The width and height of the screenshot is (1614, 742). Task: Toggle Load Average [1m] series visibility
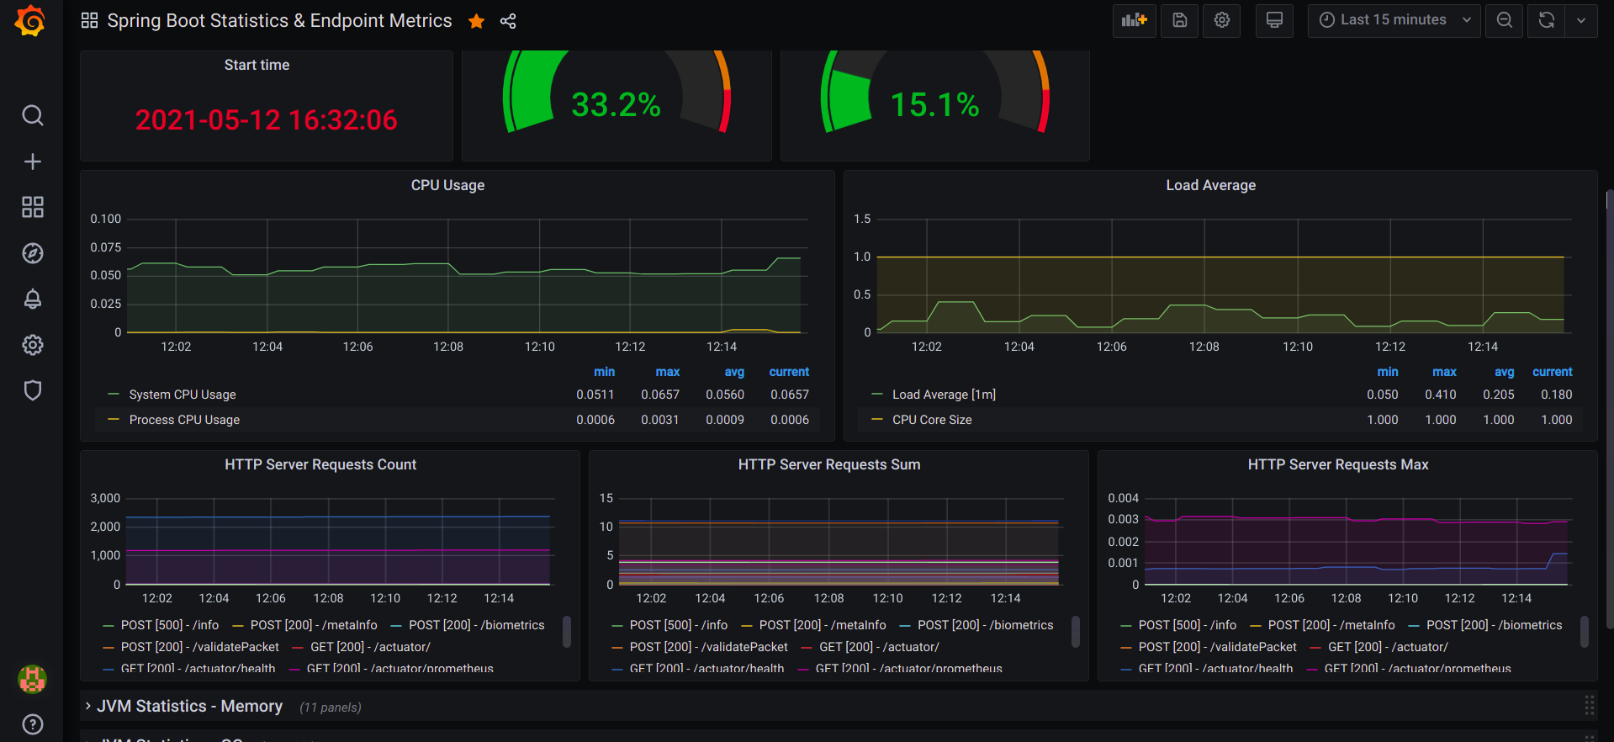943,395
